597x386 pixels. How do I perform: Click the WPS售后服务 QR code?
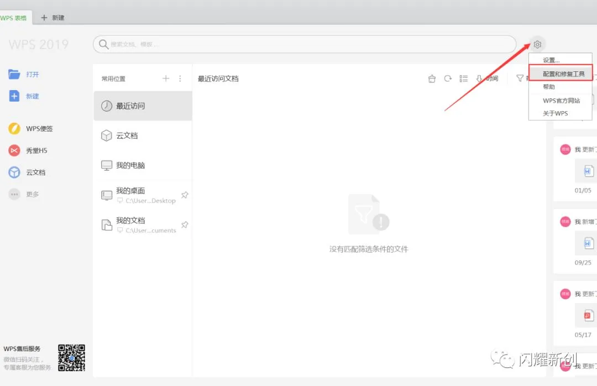point(71,357)
